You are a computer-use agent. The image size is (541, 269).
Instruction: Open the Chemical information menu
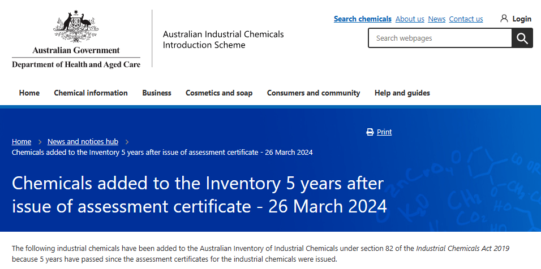pos(91,93)
